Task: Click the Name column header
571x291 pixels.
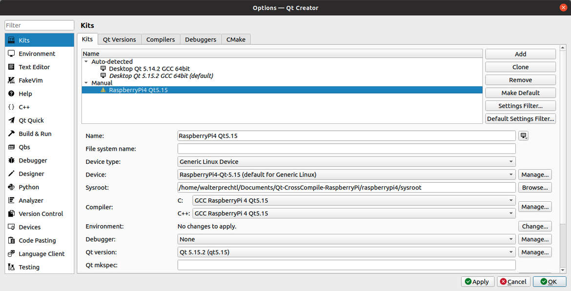Action: (x=282, y=54)
